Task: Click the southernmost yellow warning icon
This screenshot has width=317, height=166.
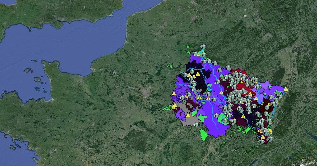Action: [263, 137]
